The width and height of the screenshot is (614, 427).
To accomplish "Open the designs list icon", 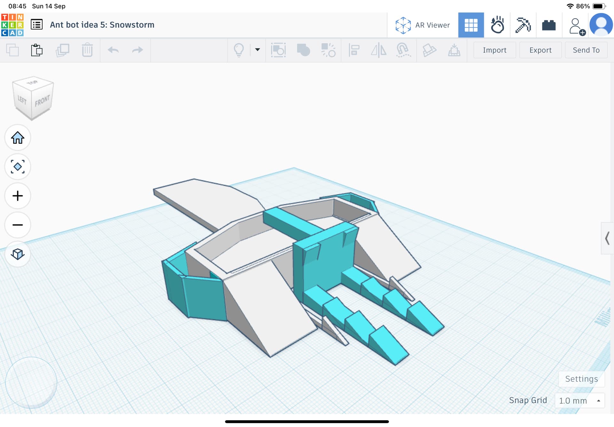I will [36, 25].
